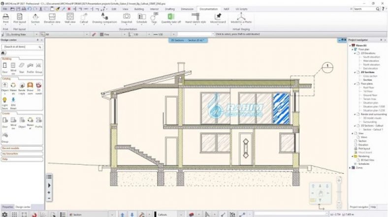Click the undo arrow in quick toolbar

tap(30, 9)
